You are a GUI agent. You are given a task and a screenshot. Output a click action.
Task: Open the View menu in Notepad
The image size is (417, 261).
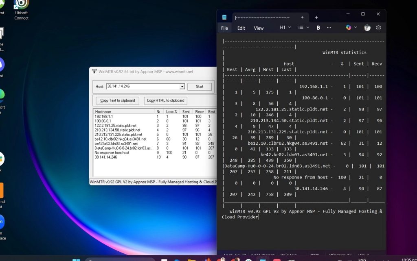tap(259, 28)
